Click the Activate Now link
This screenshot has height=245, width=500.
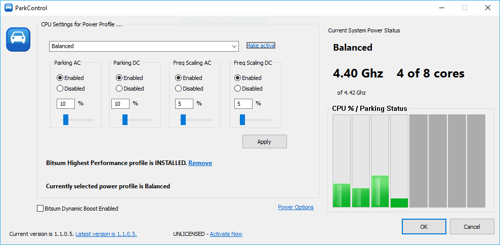point(226,234)
